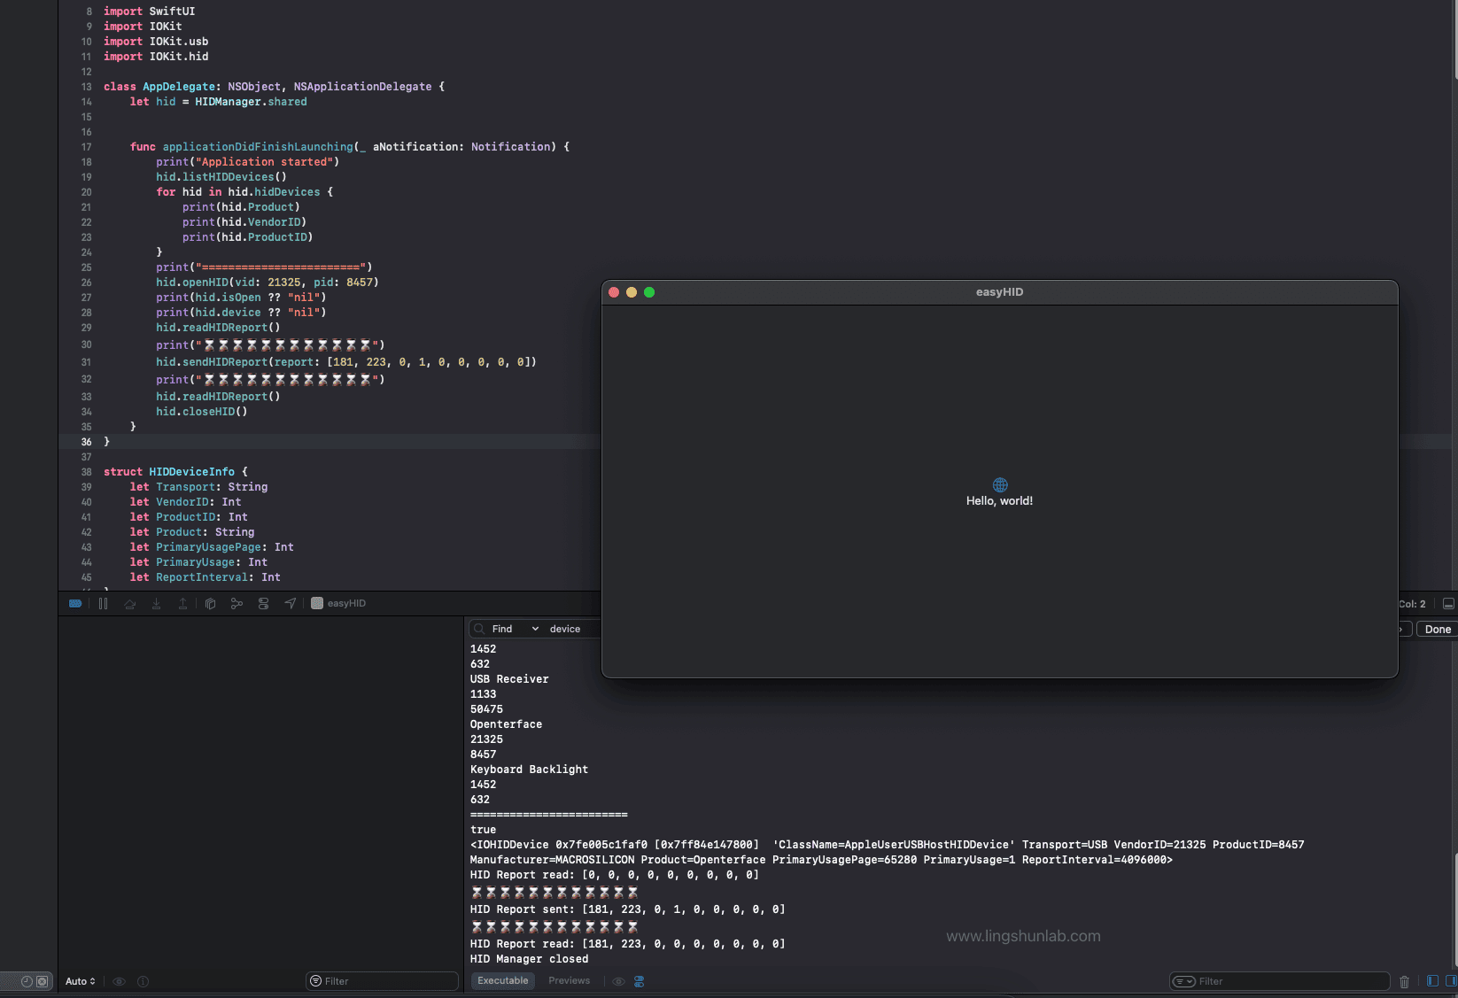Screen dimensions: 1458x998
Task: Click the 'struct HIDDeviceInfo' declaration
Action: tap(175, 472)
